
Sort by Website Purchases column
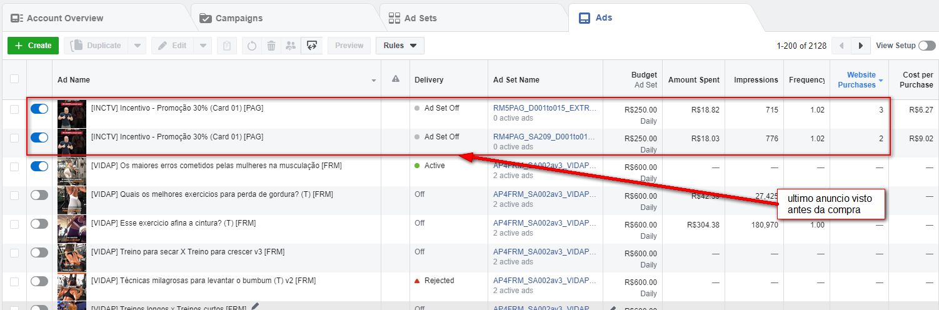[861, 80]
